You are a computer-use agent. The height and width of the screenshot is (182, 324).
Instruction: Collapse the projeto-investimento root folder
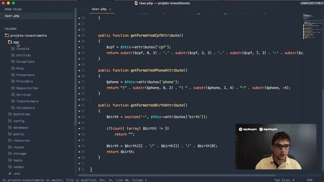click(28, 35)
